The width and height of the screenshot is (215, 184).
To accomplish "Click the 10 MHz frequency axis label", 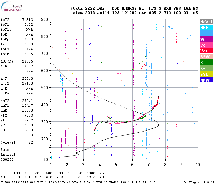I will (x=197, y=165).
